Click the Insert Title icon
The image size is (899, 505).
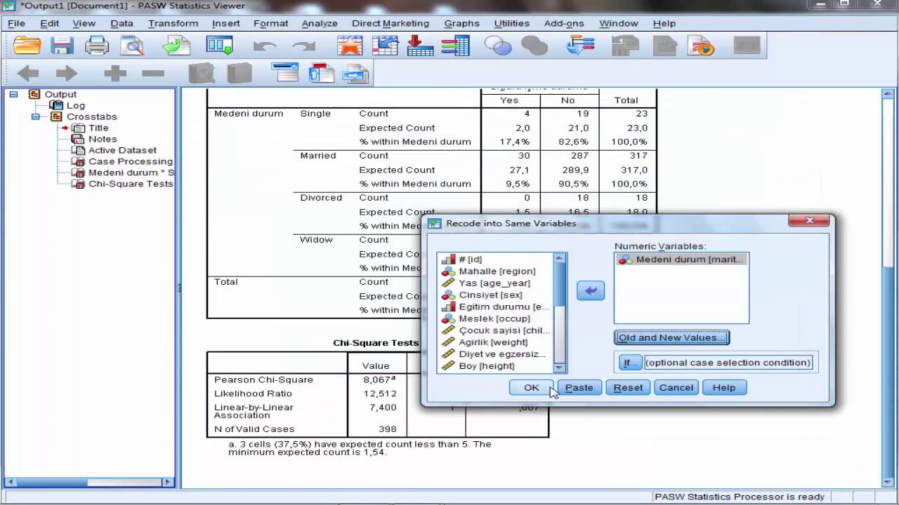point(322,73)
